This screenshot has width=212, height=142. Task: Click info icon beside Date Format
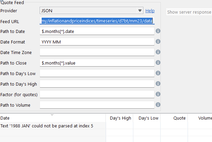click(158, 42)
